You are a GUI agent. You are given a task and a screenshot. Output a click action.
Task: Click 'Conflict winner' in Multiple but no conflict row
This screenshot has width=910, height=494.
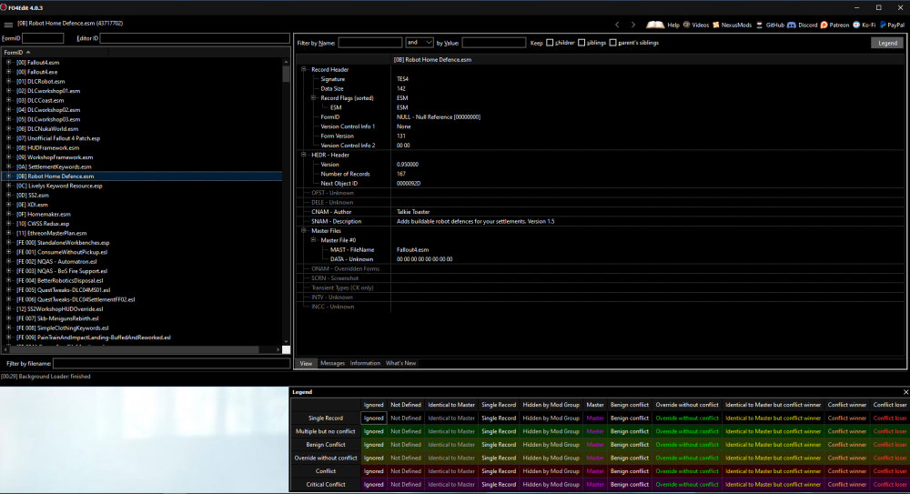[x=846, y=431]
